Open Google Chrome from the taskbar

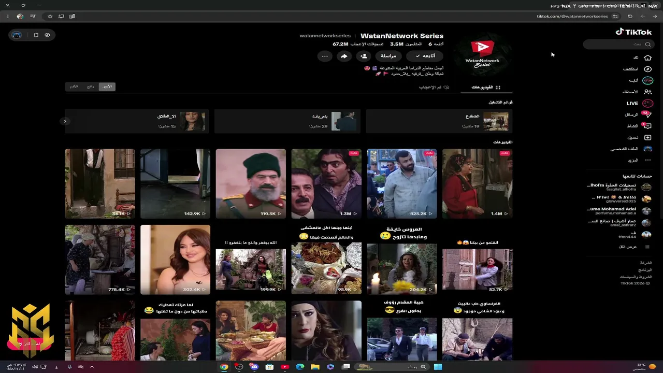click(224, 367)
